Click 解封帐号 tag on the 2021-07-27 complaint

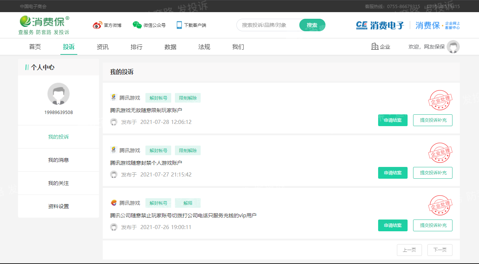click(158, 150)
